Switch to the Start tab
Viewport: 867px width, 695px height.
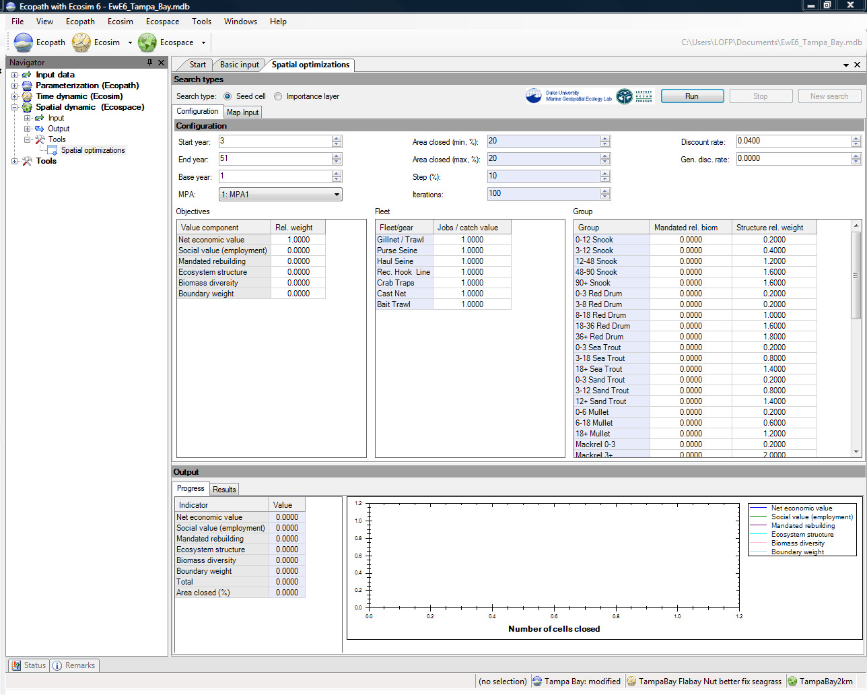(197, 65)
